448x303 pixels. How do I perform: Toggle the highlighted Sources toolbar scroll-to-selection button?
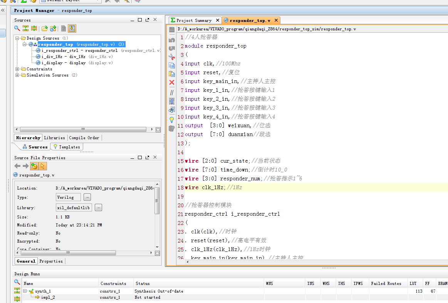[x=72, y=28]
